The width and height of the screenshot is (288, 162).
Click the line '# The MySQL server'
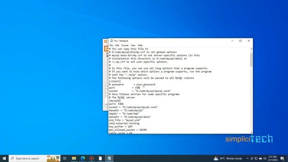tap(122, 97)
